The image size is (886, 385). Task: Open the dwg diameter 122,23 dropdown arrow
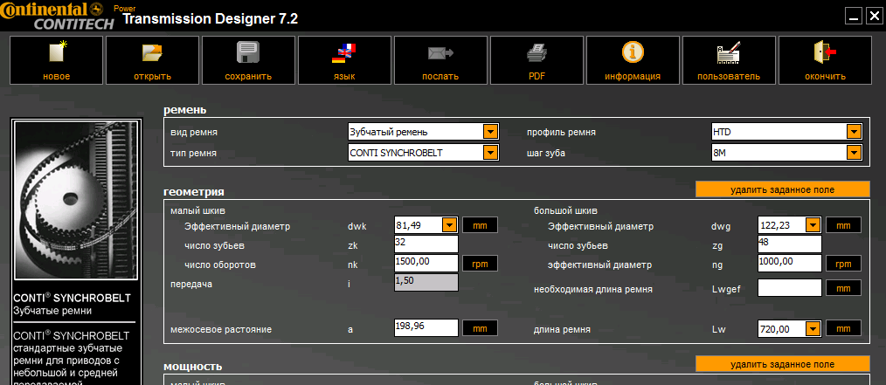pos(813,225)
